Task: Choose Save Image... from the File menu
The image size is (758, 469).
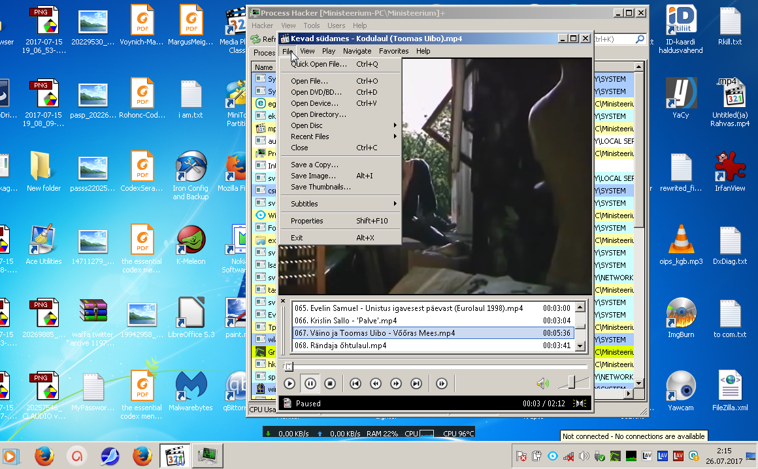Action: (x=314, y=176)
